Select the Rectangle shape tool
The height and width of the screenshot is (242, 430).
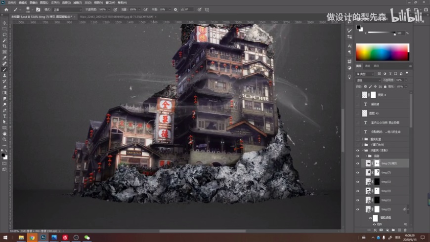[x=4, y=128]
